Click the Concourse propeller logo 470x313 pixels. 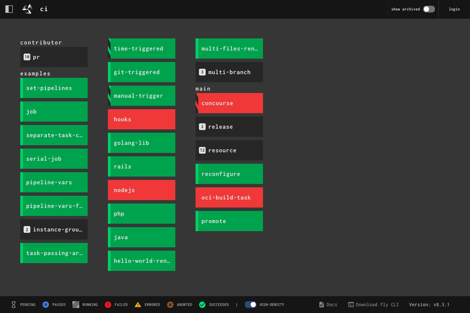pos(27,9)
